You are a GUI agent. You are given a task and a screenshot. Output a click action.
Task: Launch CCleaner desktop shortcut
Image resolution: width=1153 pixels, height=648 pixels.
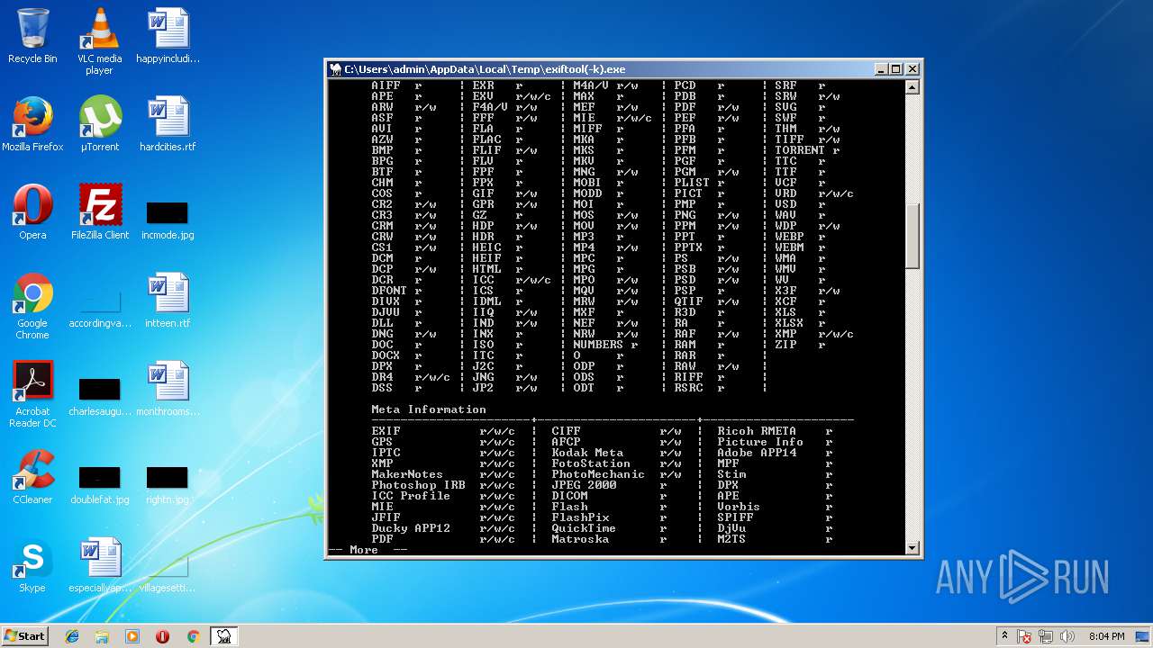click(32, 477)
